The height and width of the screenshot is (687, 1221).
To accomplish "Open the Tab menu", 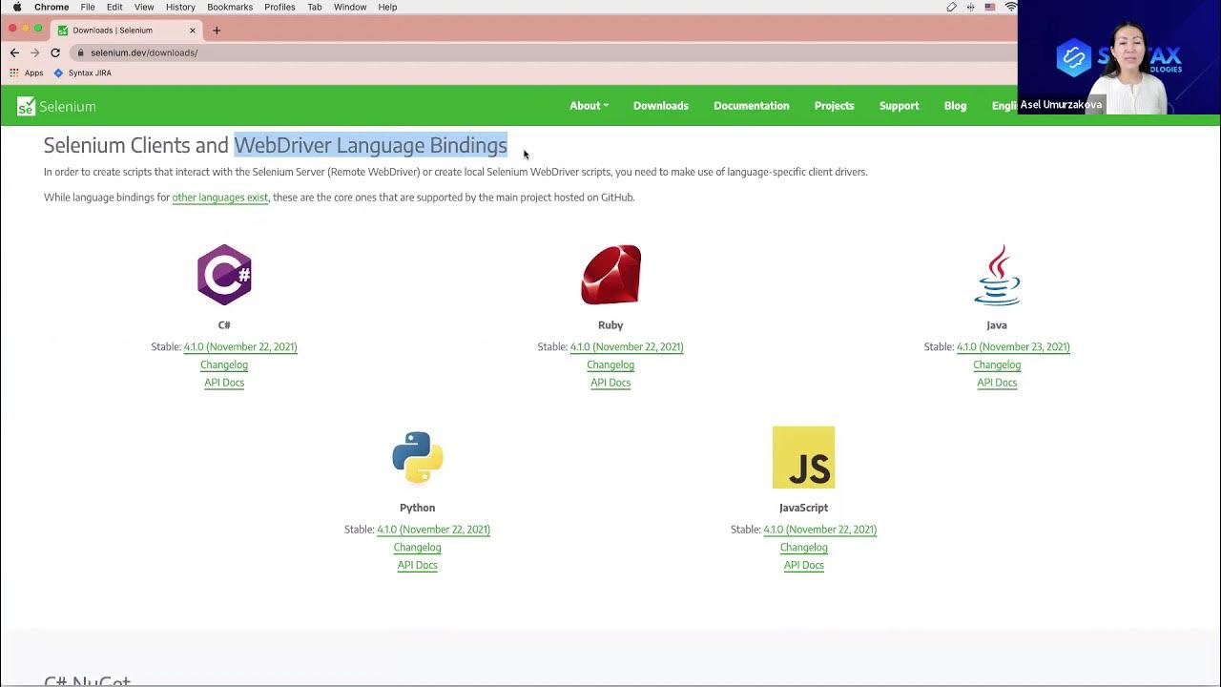I will tap(314, 7).
